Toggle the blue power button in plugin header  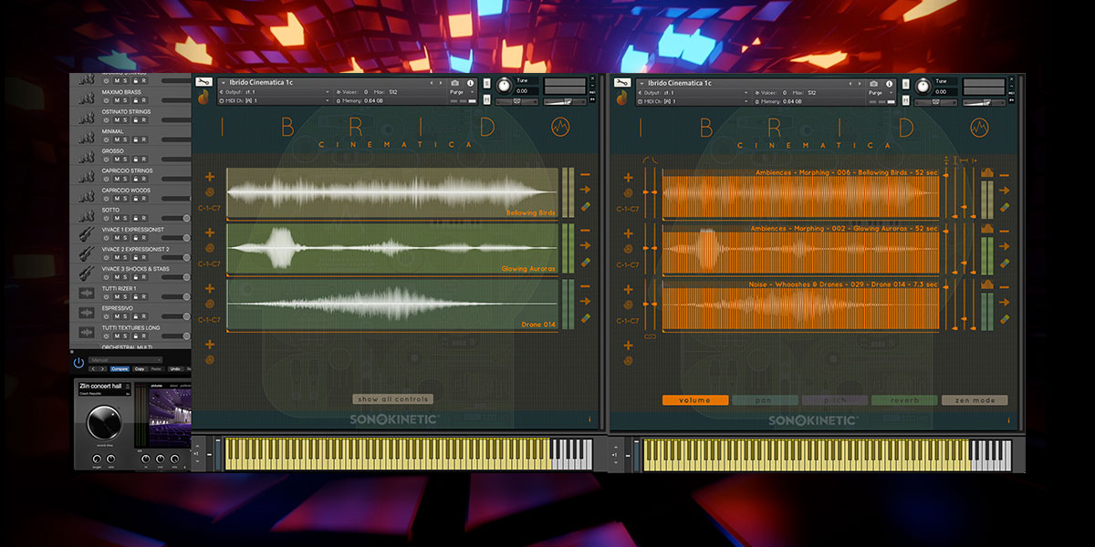coord(78,362)
